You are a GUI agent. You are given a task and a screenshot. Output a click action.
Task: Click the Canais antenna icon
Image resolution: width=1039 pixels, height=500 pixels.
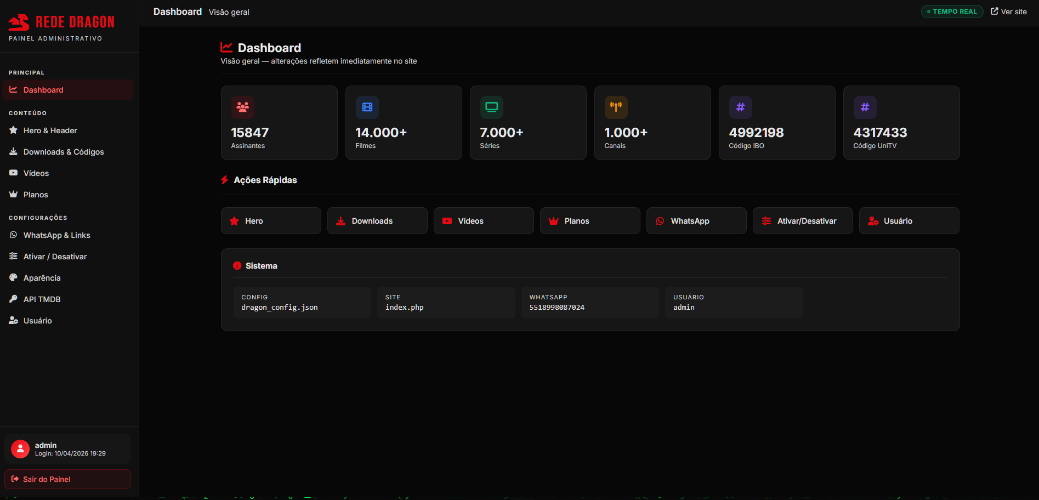click(616, 107)
